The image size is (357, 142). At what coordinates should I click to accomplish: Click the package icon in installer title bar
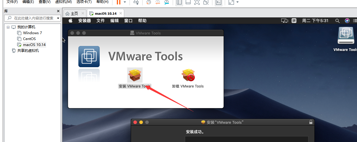(x=203, y=122)
